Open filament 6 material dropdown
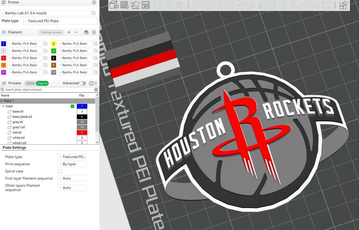The width and height of the screenshot is (359, 230). [75, 58]
